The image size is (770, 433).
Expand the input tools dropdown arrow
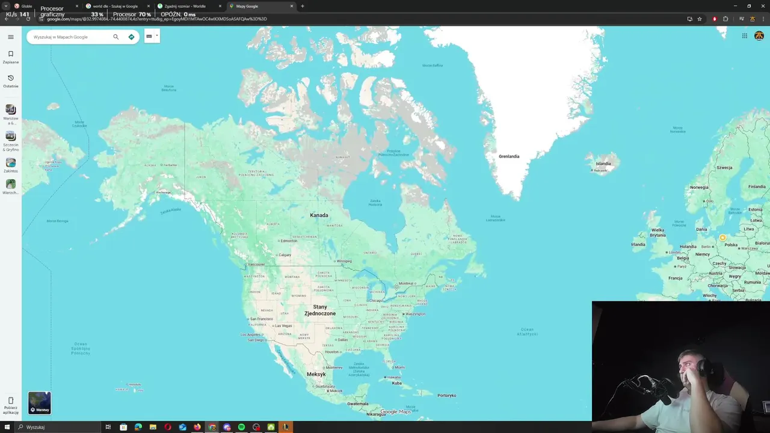157,35
